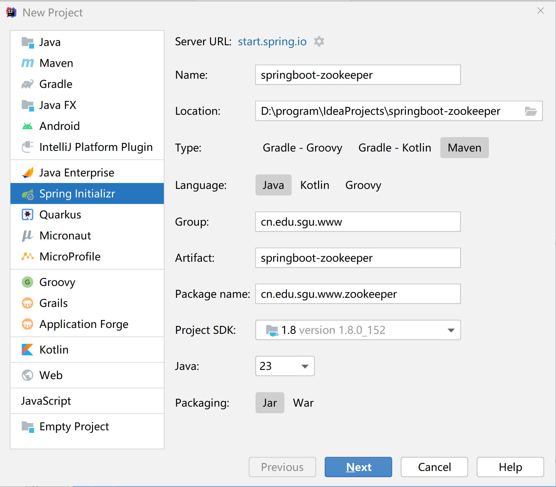Click the Gradle elephant icon
Image resolution: width=556 pixels, height=487 pixels.
click(28, 84)
